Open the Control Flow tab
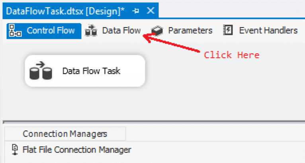 [x=51, y=30]
